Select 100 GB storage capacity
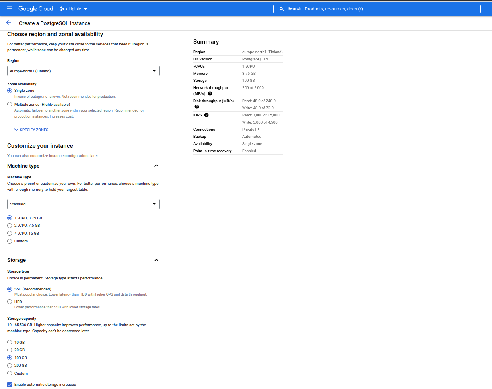The height and width of the screenshot is (389, 492). (x=10, y=358)
